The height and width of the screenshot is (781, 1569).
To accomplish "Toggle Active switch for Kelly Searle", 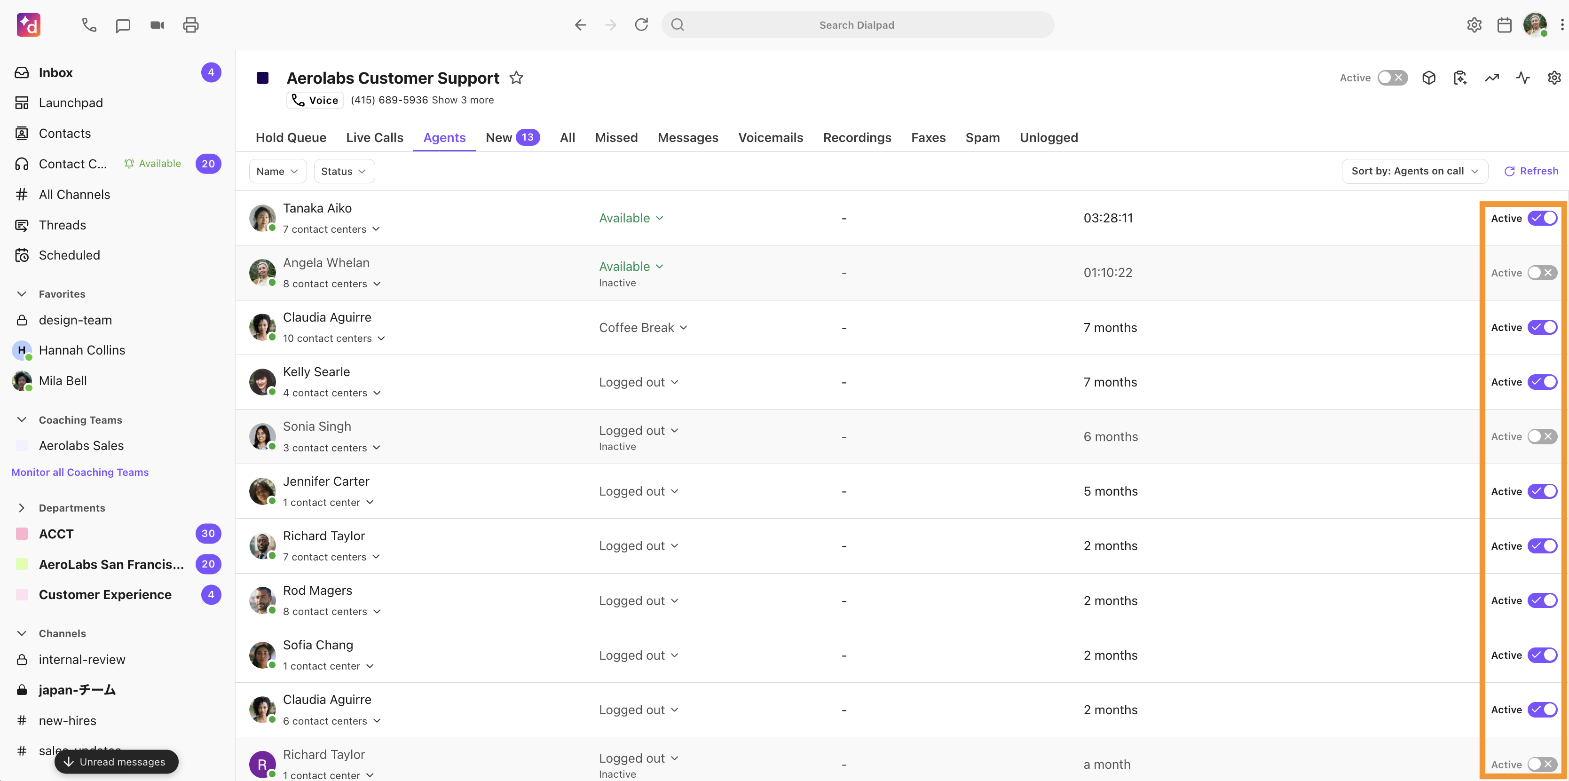I will pyautogui.click(x=1542, y=382).
